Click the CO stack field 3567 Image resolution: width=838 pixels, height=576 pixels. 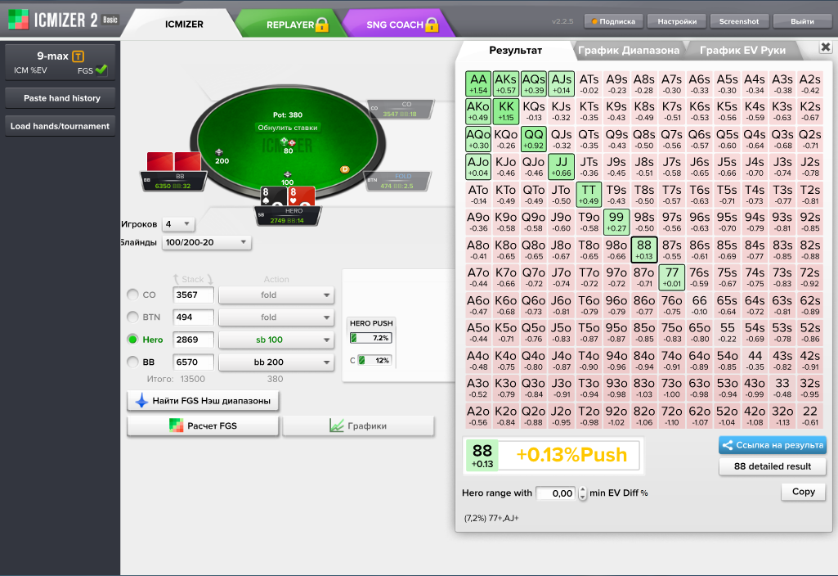click(x=193, y=295)
